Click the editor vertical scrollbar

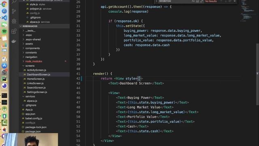pos(257,74)
